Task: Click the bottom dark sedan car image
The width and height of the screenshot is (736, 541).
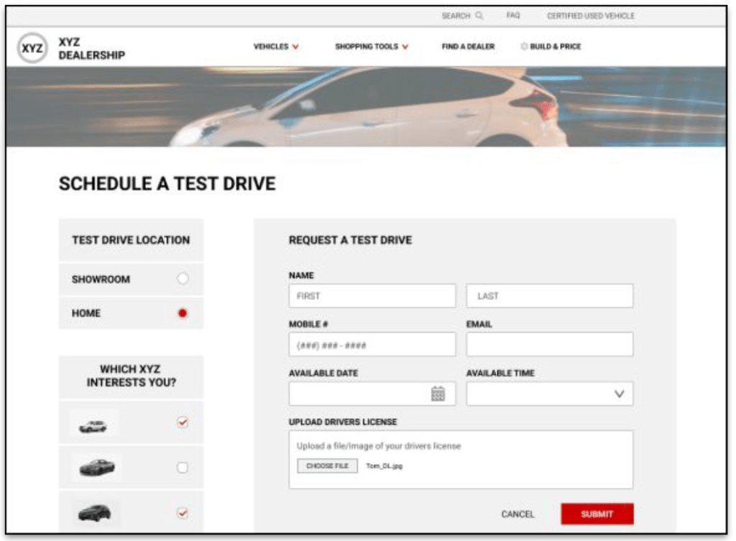Action: click(x=95, y=512)
